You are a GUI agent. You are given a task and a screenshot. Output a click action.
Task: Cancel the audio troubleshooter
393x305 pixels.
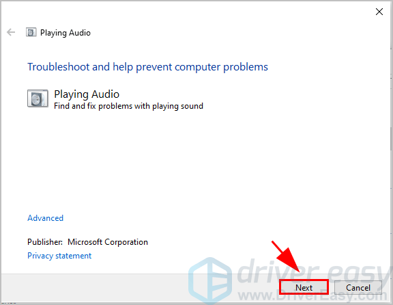coord(358,287)
